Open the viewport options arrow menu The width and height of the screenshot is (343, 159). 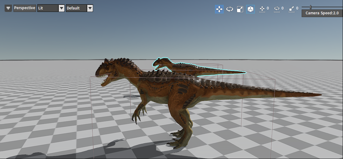click(8, 8)
